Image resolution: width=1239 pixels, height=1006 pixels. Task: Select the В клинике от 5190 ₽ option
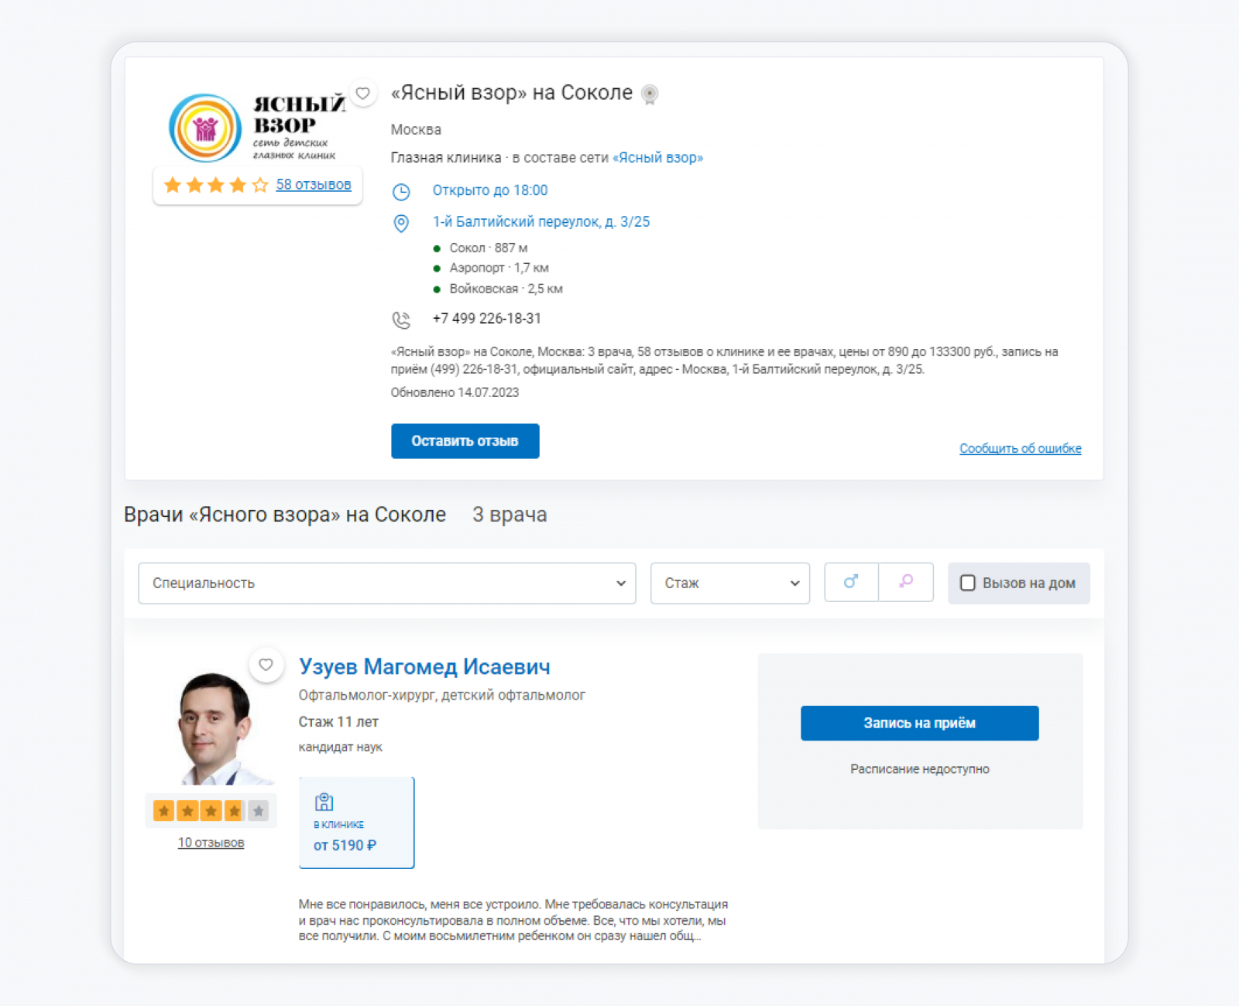(357, 823)
